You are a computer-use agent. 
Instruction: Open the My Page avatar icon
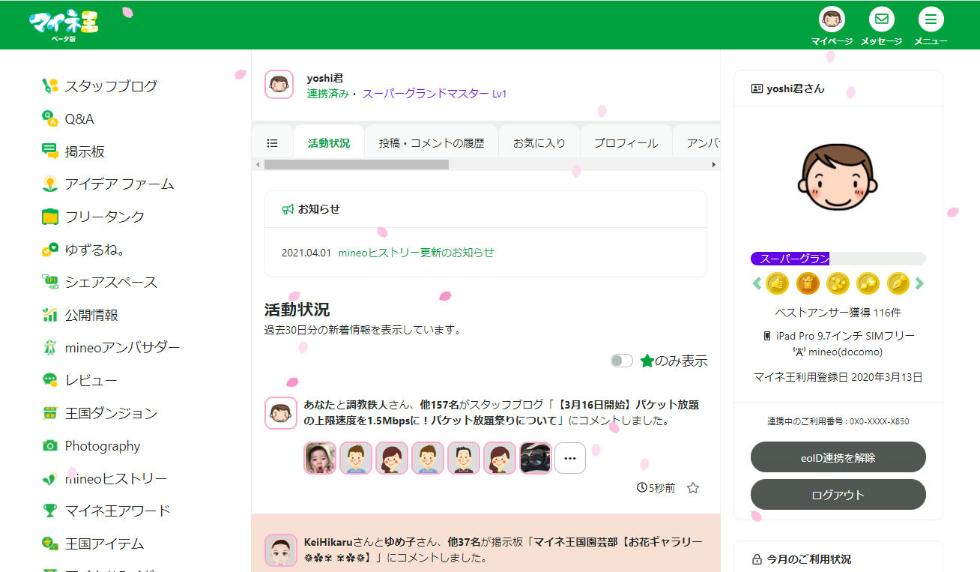[832, 19]
